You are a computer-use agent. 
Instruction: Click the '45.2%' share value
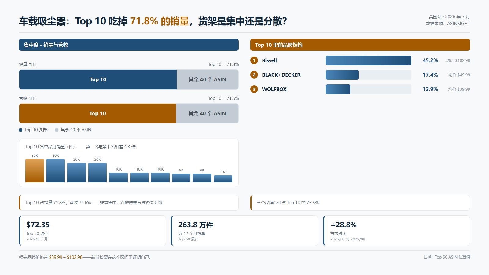pos(430,61)
